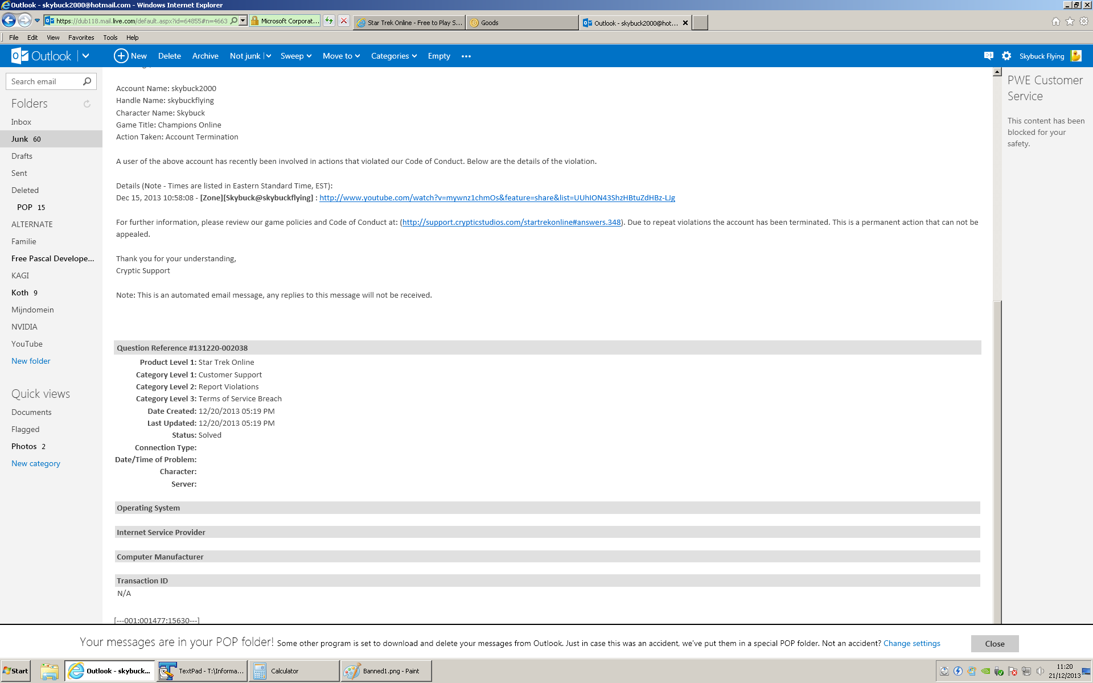Viewport: 1093px width, 683px height.
Task: Open the IE favorites star icon
Action: click(x=1070, y=22)
